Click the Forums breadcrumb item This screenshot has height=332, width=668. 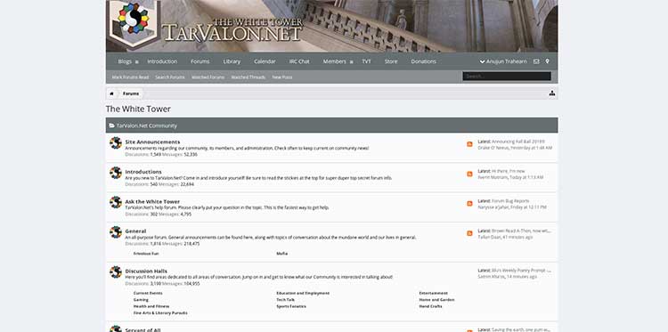[x=131, y=93]
